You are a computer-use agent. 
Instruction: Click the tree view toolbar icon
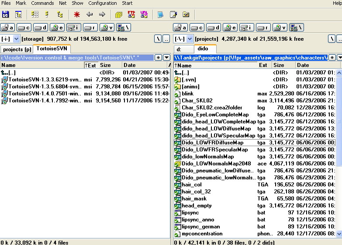[x=59, y=14]
